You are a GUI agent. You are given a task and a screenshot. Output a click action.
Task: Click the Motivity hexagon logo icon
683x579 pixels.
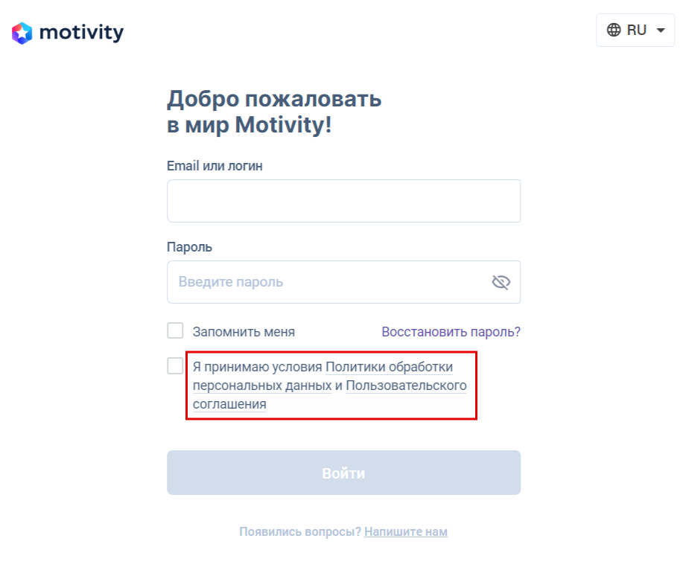pyautogui.click(x=22, y=33)
